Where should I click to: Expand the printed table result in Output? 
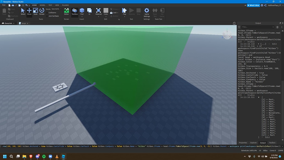(x=258, y=44)
